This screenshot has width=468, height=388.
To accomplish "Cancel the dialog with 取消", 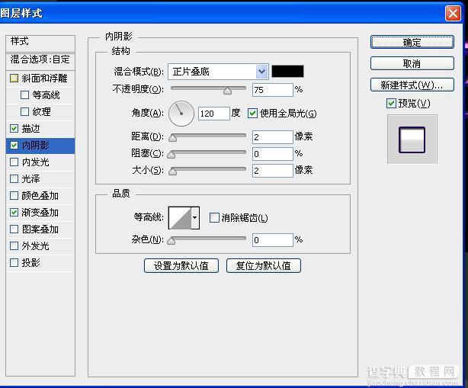I will tap(412, 63).
